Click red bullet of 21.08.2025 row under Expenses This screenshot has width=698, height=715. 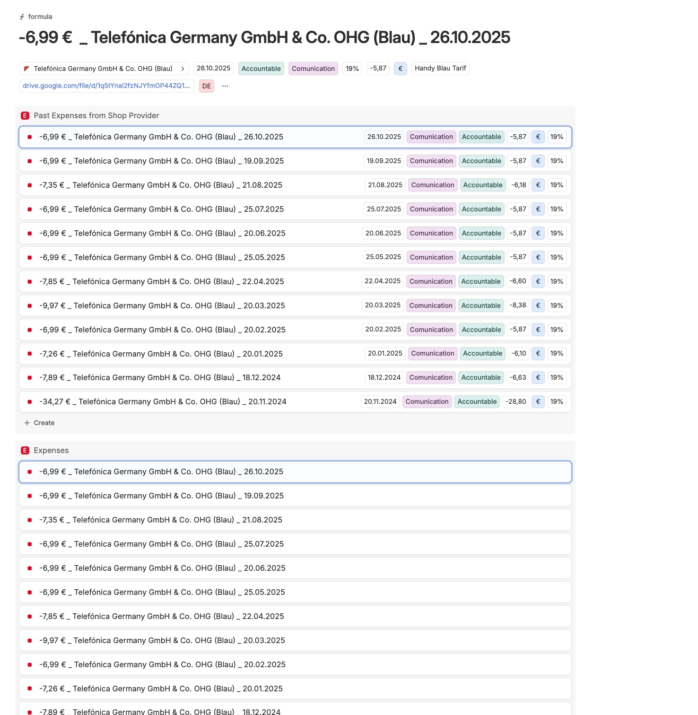click(30, 520)
